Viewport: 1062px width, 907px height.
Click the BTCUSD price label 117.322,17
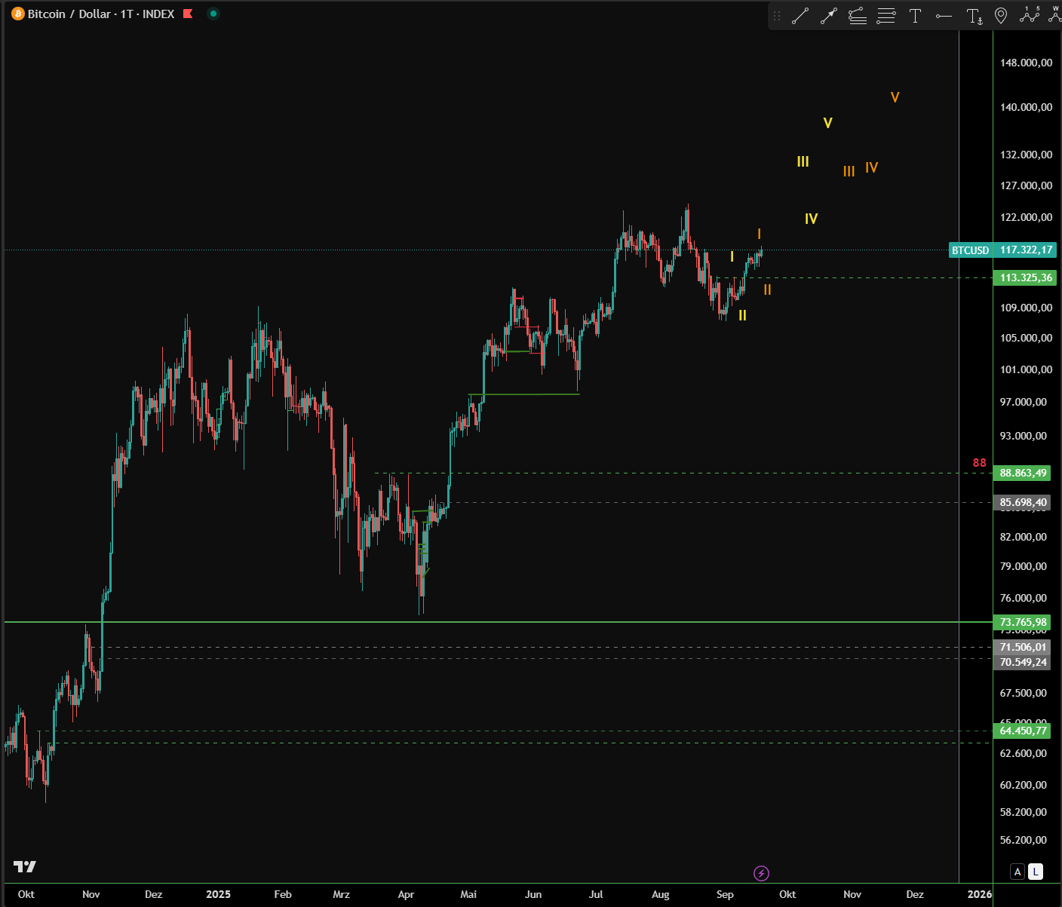[x=1025, y=250]
